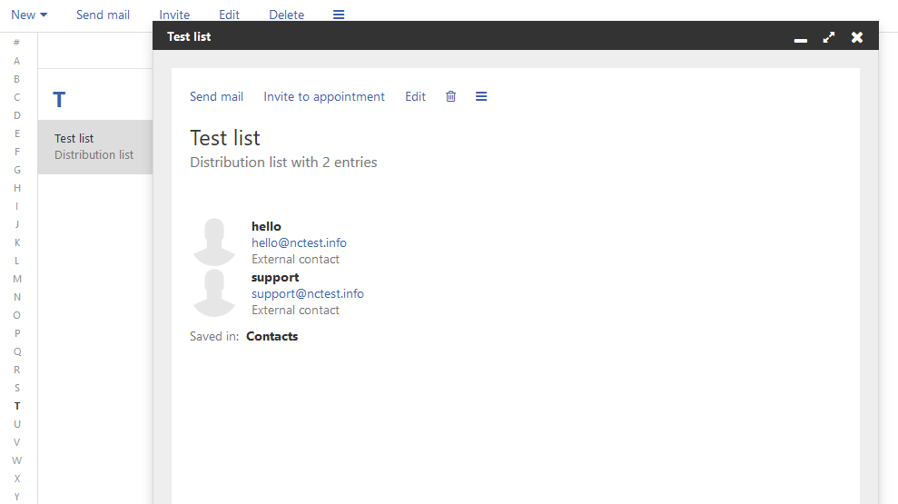Open support@nctest.info email link
The width and height of the screenshot is (898, 504).
coord(308,294)
